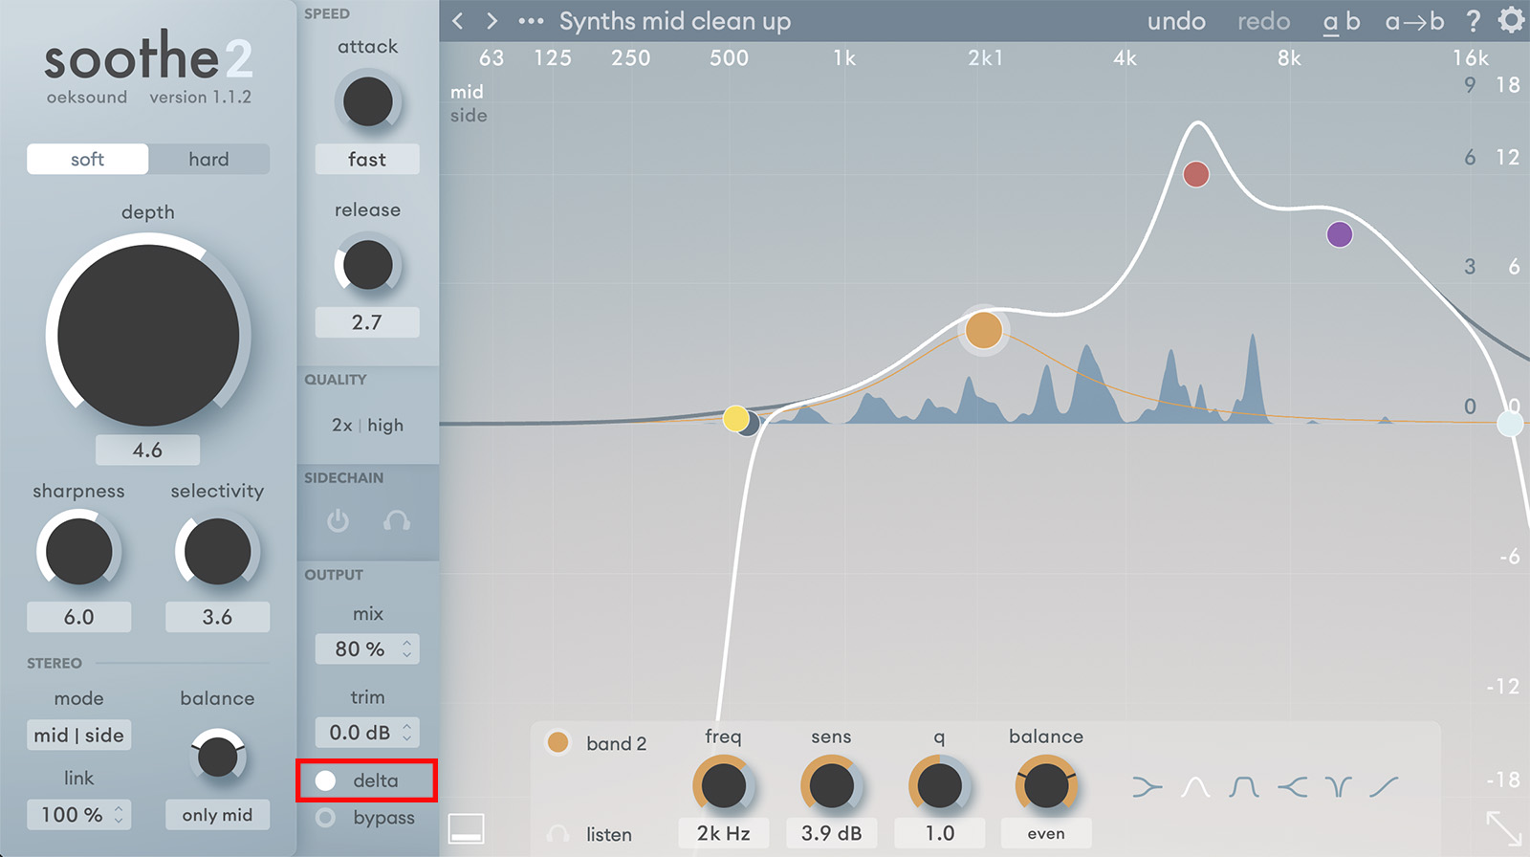Switch to soft mode
The image size is (1530, 857).
pos(87,159)
